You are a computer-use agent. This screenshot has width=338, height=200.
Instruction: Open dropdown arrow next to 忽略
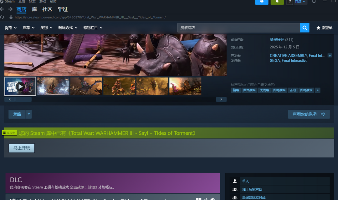tap(29, 114)
